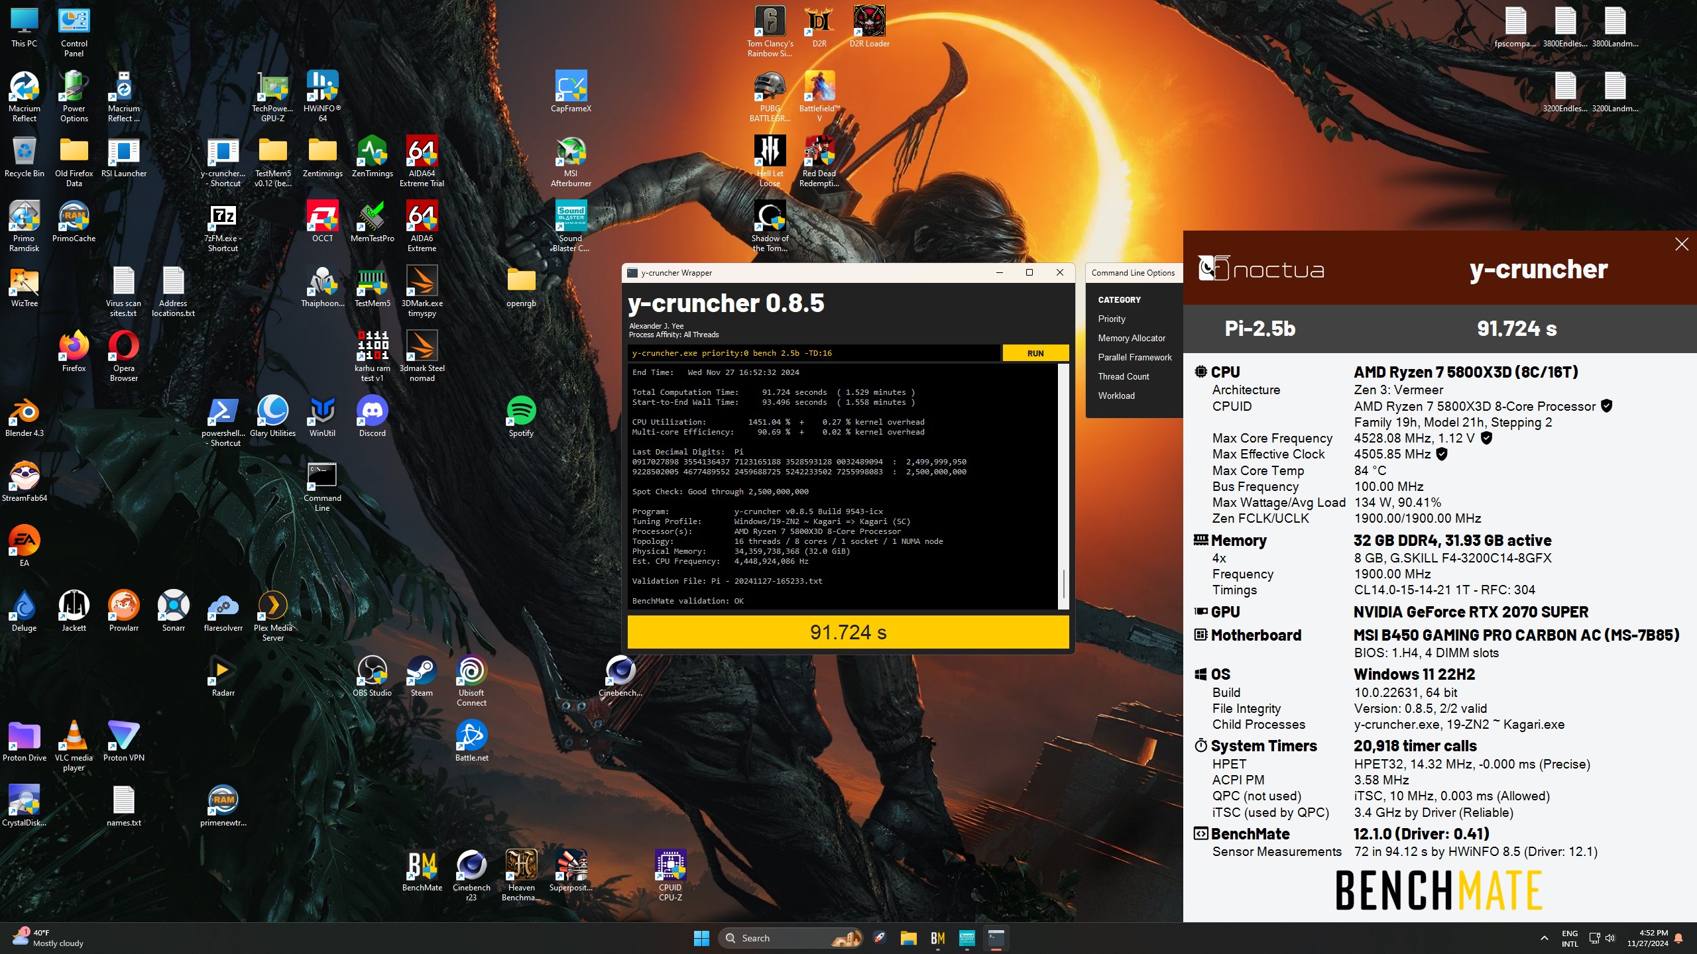This screenshot has height=954, width=1697.
Task: Open the D2R Loader desktop icon
Action: (x=869, y=27)
